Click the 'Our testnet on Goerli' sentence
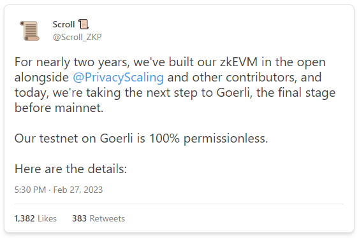Image resolution: width=359 pixels, height=238 pixels. tap(74, 138)
